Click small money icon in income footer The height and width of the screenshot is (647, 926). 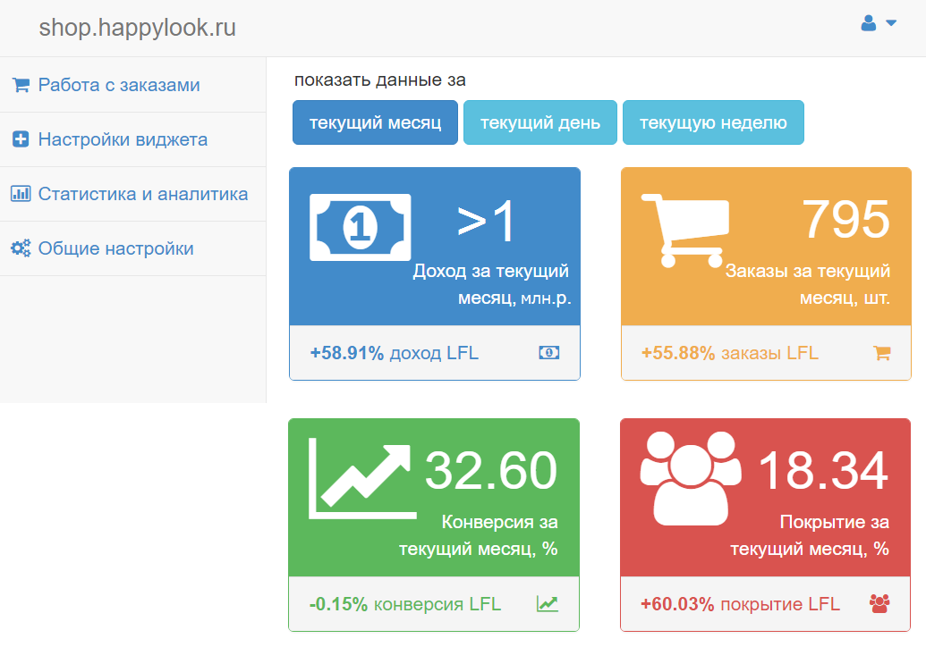(x=548, y=353)
